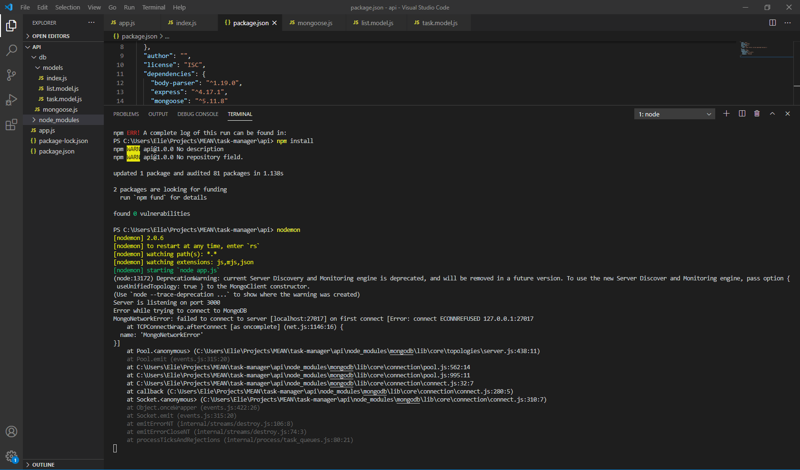The height and width of the screenshot is (470, 800).
Task: Click the breadcrumb ellipsis after package.json
Action: [167, 36]
